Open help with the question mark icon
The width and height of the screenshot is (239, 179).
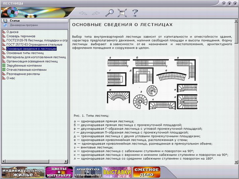click(135, 13)
